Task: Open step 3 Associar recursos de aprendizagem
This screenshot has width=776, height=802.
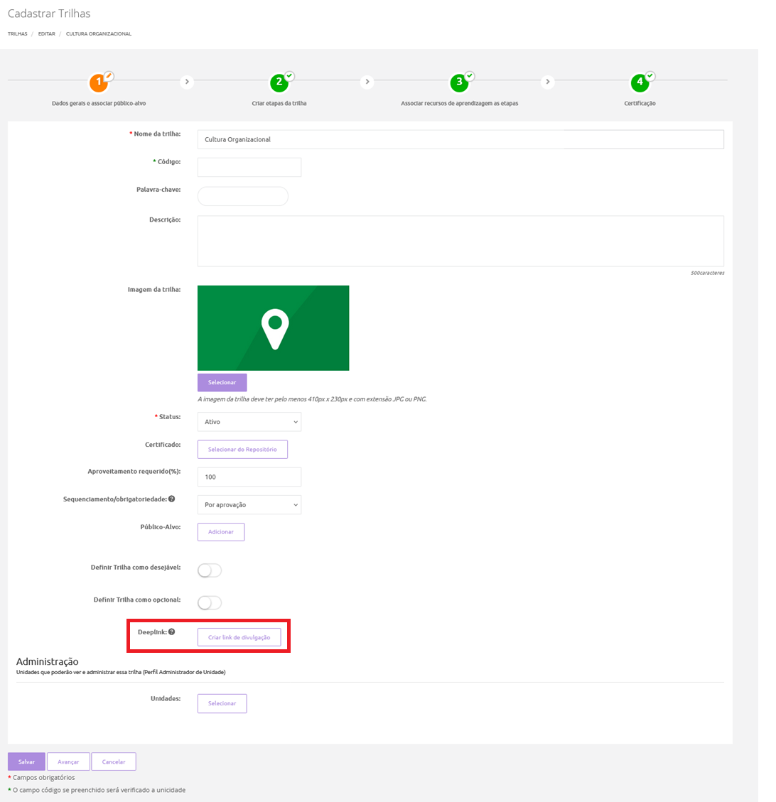Action: click(459, 82)
